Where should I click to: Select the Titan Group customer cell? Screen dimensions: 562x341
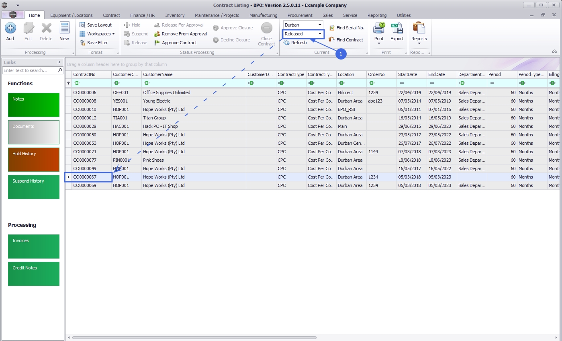tap(194, 118)
